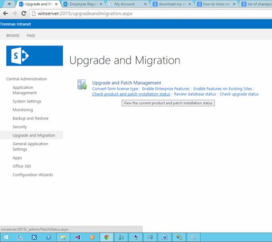Click the SharePoint logo image

(34, 55)
